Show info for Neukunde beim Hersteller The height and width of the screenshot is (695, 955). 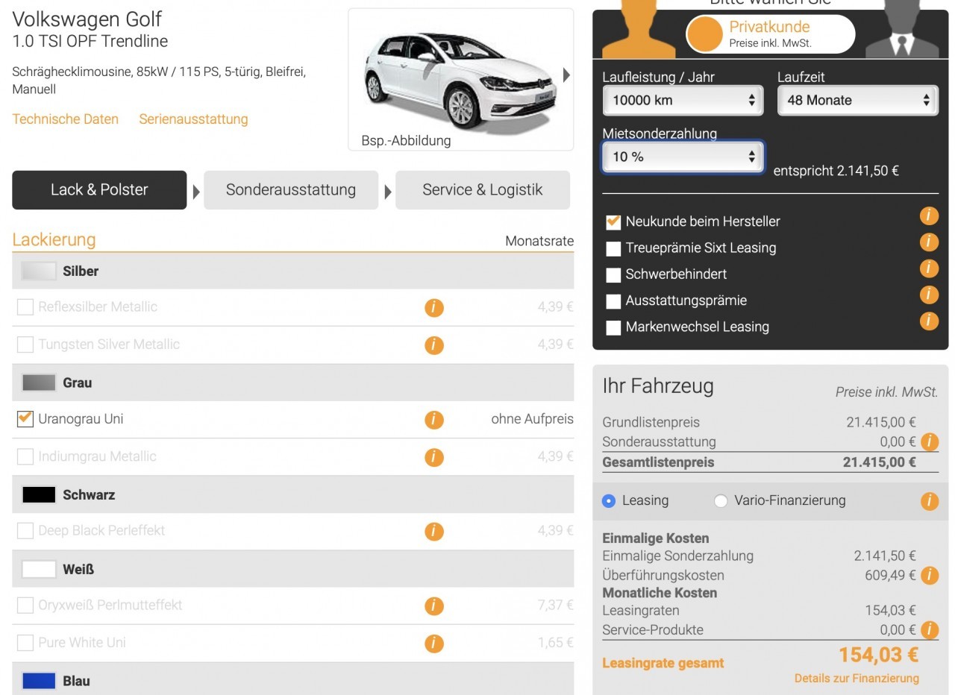[929, 216]
